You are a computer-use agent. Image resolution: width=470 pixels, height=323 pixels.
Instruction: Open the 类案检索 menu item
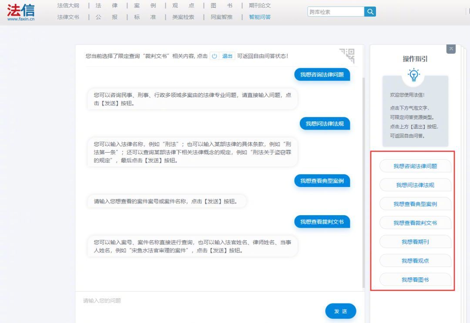183,17
